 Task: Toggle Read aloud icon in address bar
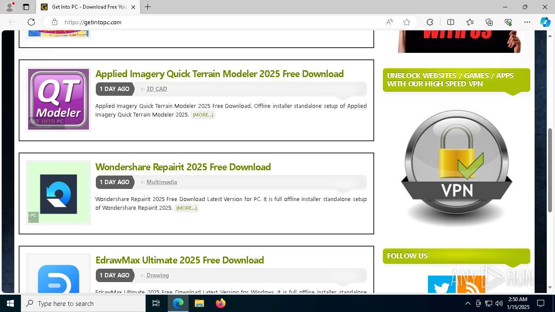click(x=389, y=22)
